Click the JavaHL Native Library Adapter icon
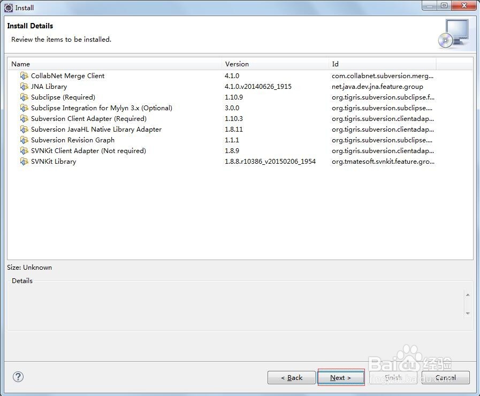 [x=24, y=129]
